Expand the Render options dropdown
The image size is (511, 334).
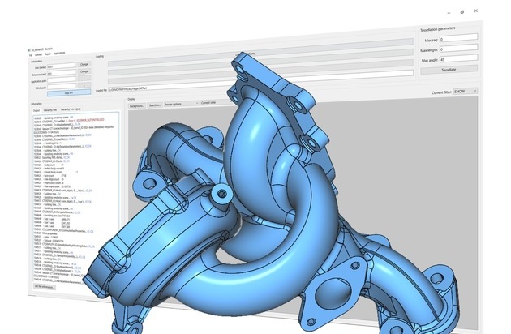(181, 104)
